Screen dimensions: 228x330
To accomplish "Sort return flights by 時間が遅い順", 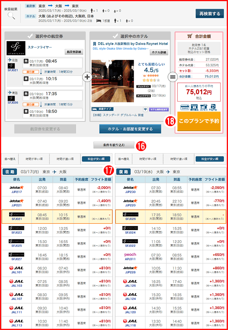I will [x=179, y=159].
